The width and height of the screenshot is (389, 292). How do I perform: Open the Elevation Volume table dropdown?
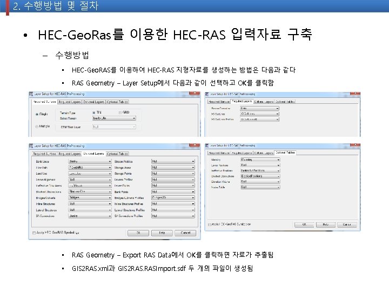point(260,182)
